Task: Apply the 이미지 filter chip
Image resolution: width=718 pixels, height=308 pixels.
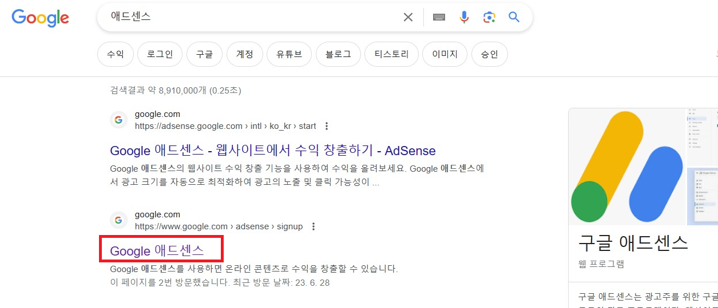Action: coord(445,55)
